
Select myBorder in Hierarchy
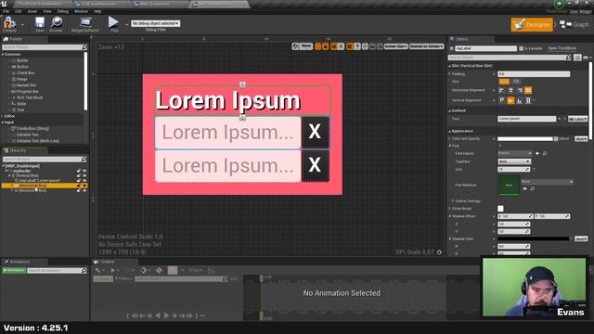tap(21, 171)
